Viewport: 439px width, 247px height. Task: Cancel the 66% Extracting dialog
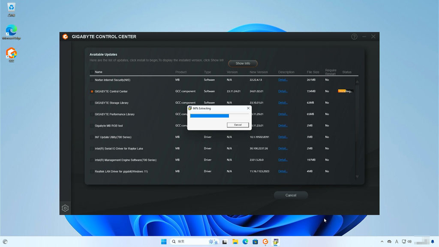[238, 125]
